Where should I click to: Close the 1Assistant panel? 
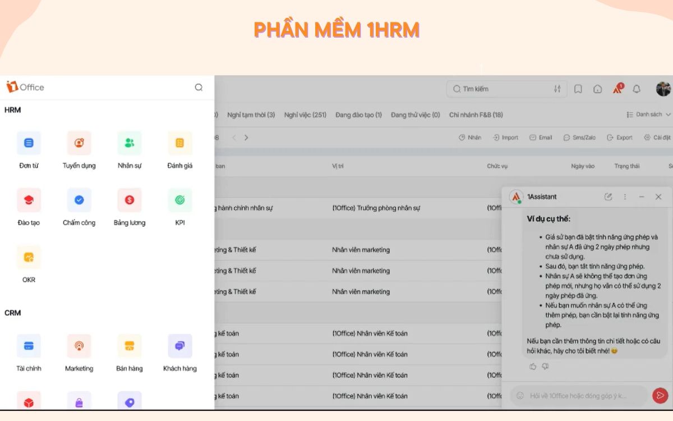point(658,197)
